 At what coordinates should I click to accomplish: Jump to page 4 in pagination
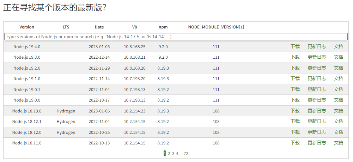coord(177,154)
